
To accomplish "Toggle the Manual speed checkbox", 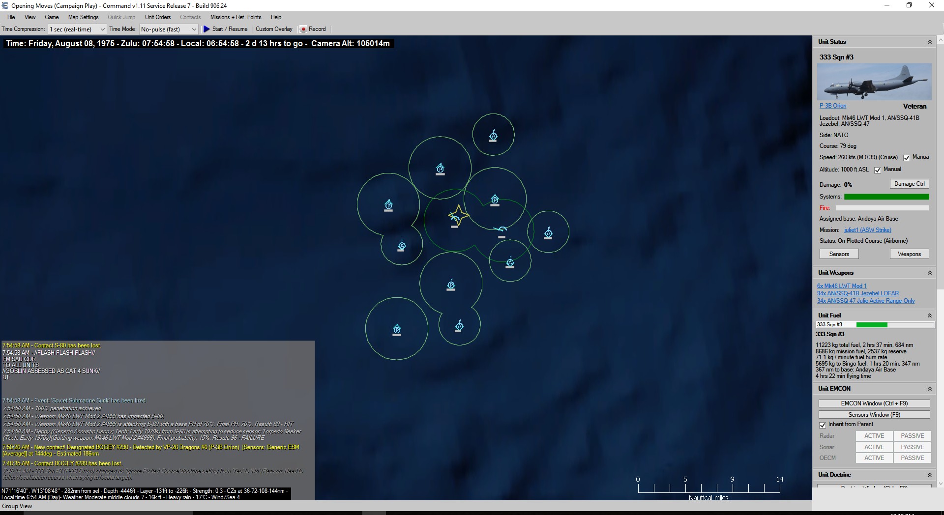I will pos(907,158).
